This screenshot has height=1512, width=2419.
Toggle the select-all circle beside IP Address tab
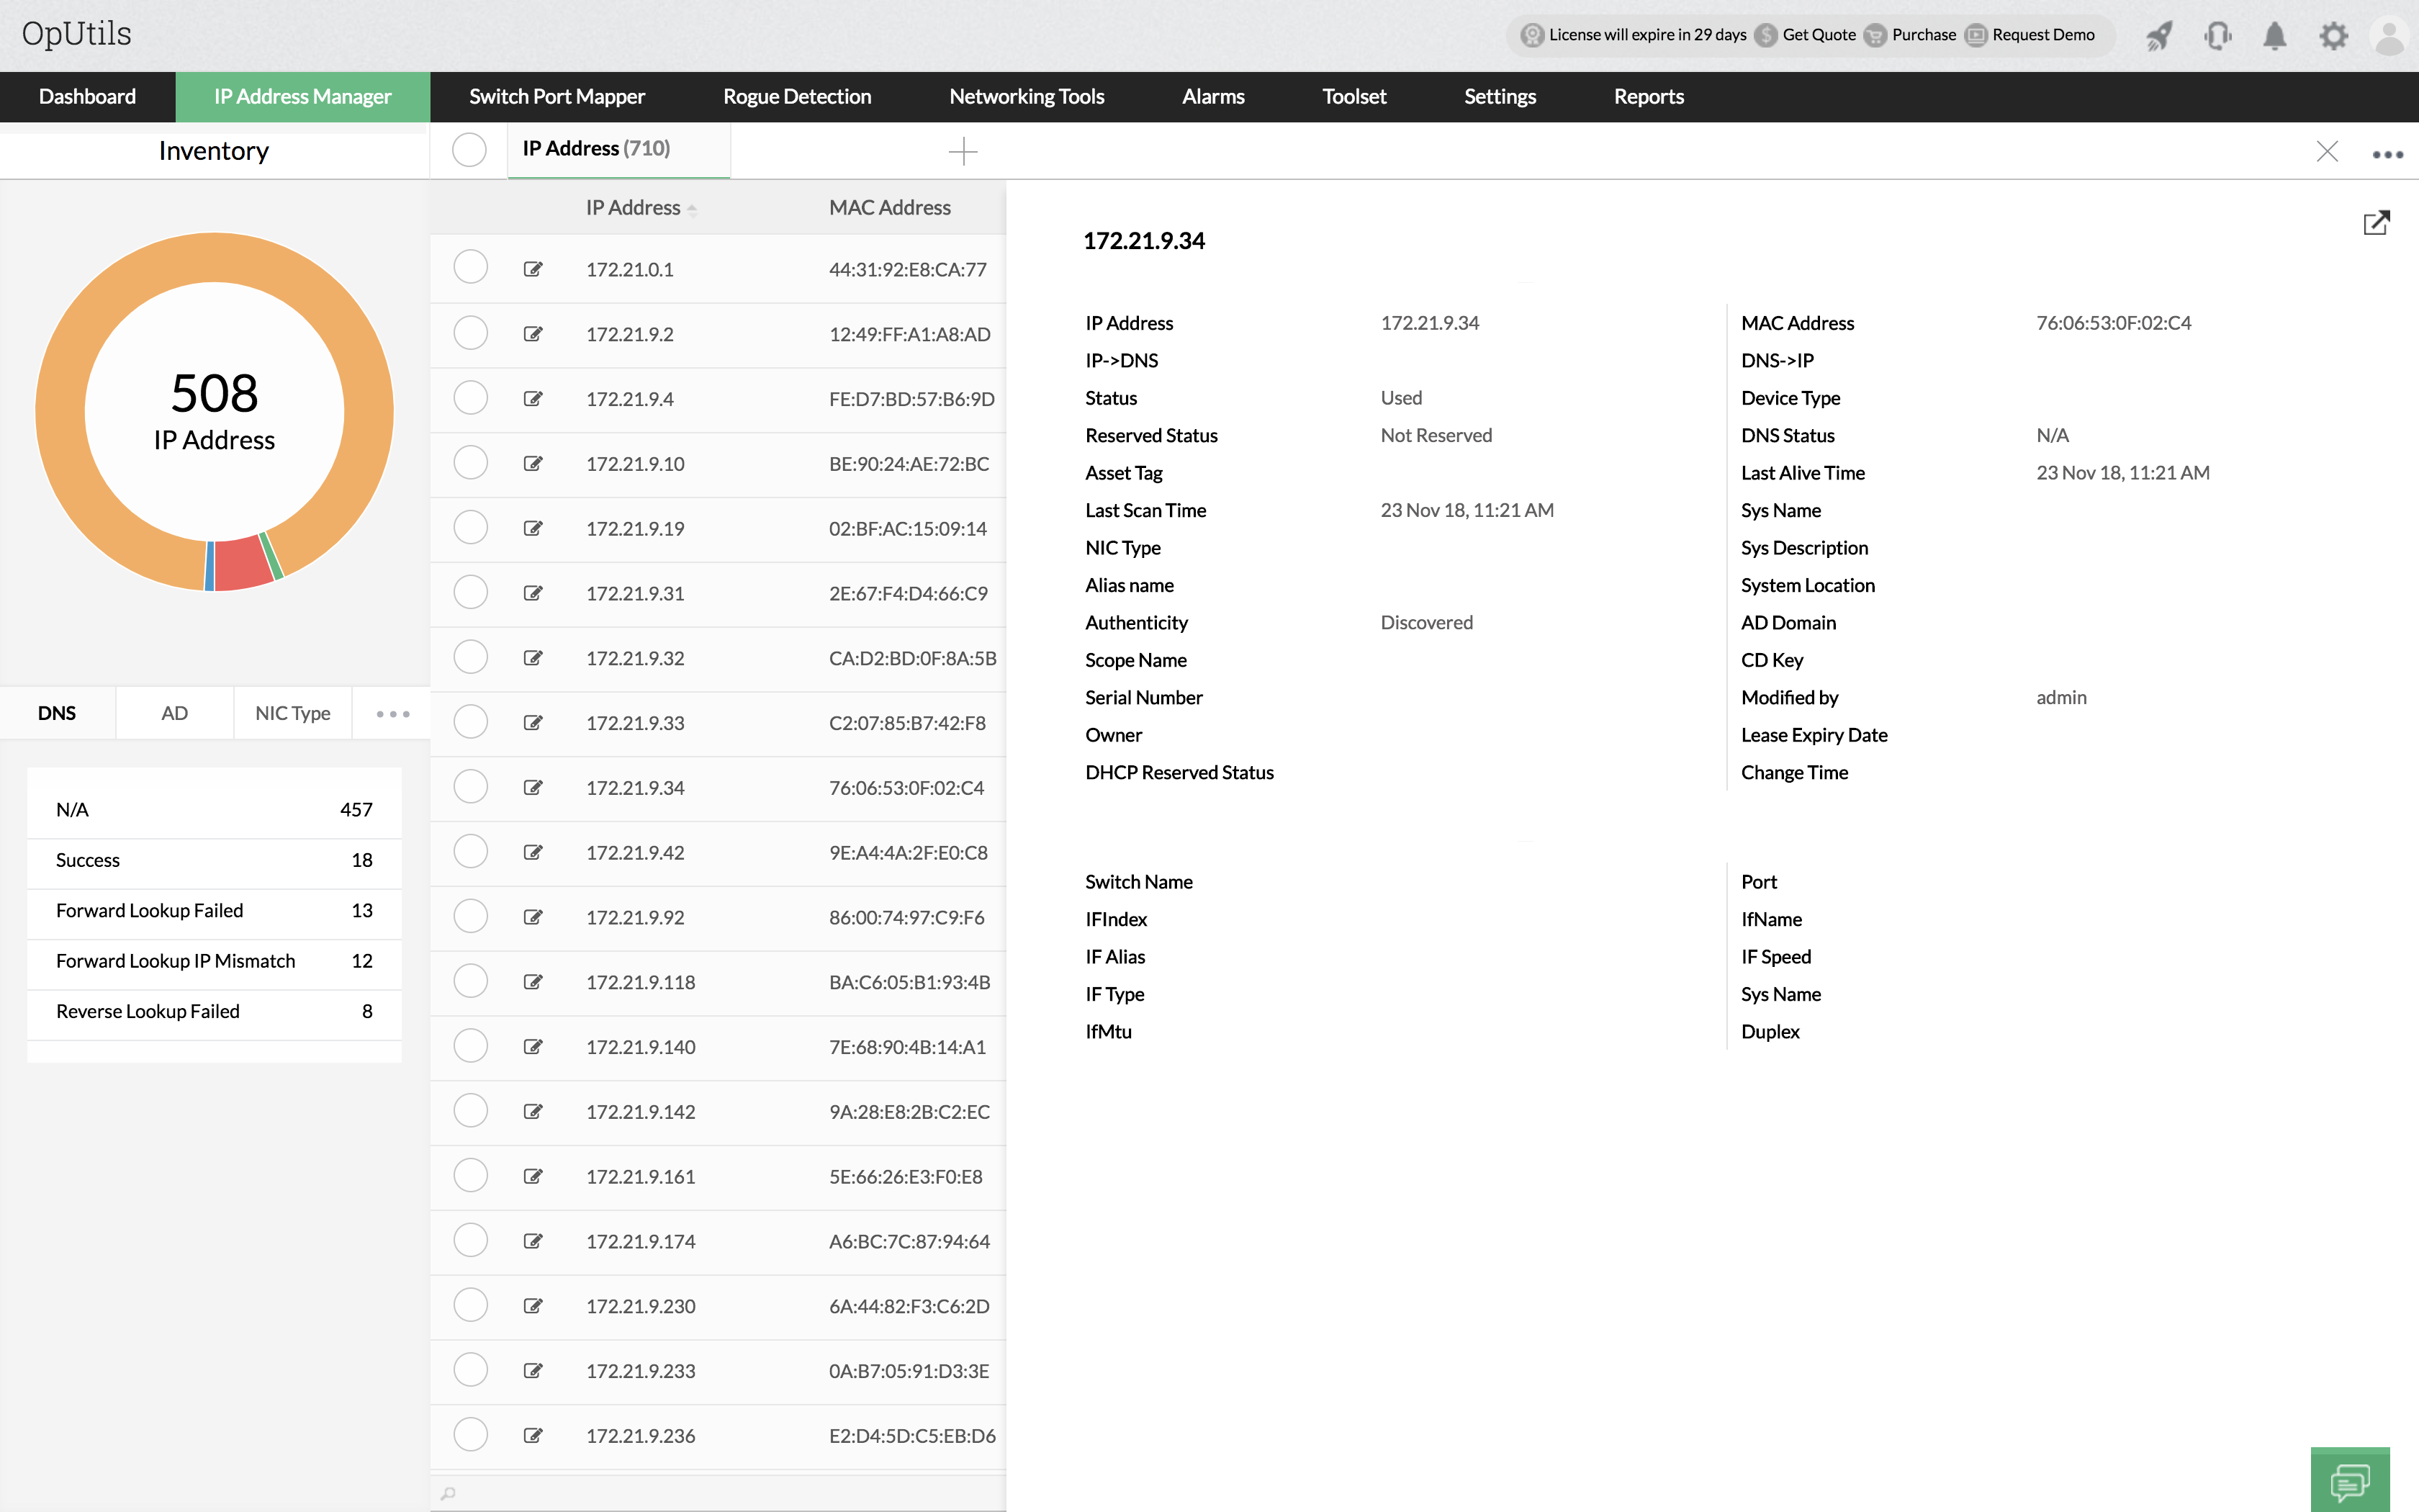click(469, 150)
